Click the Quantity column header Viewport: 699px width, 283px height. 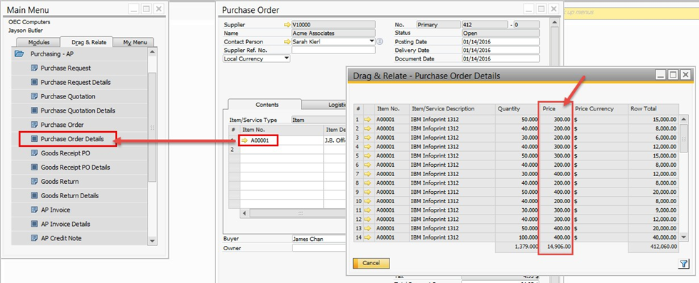click(517, 109)
